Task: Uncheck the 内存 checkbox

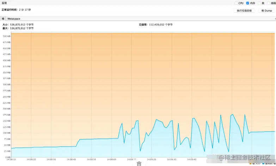Action: [x=247, y=3]
